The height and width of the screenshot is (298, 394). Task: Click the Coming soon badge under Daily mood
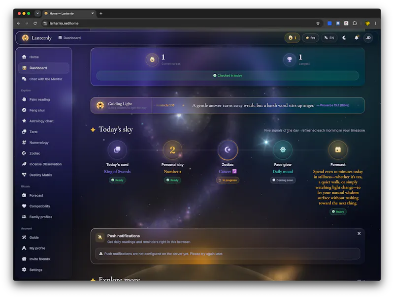click(x=283, y=180)
